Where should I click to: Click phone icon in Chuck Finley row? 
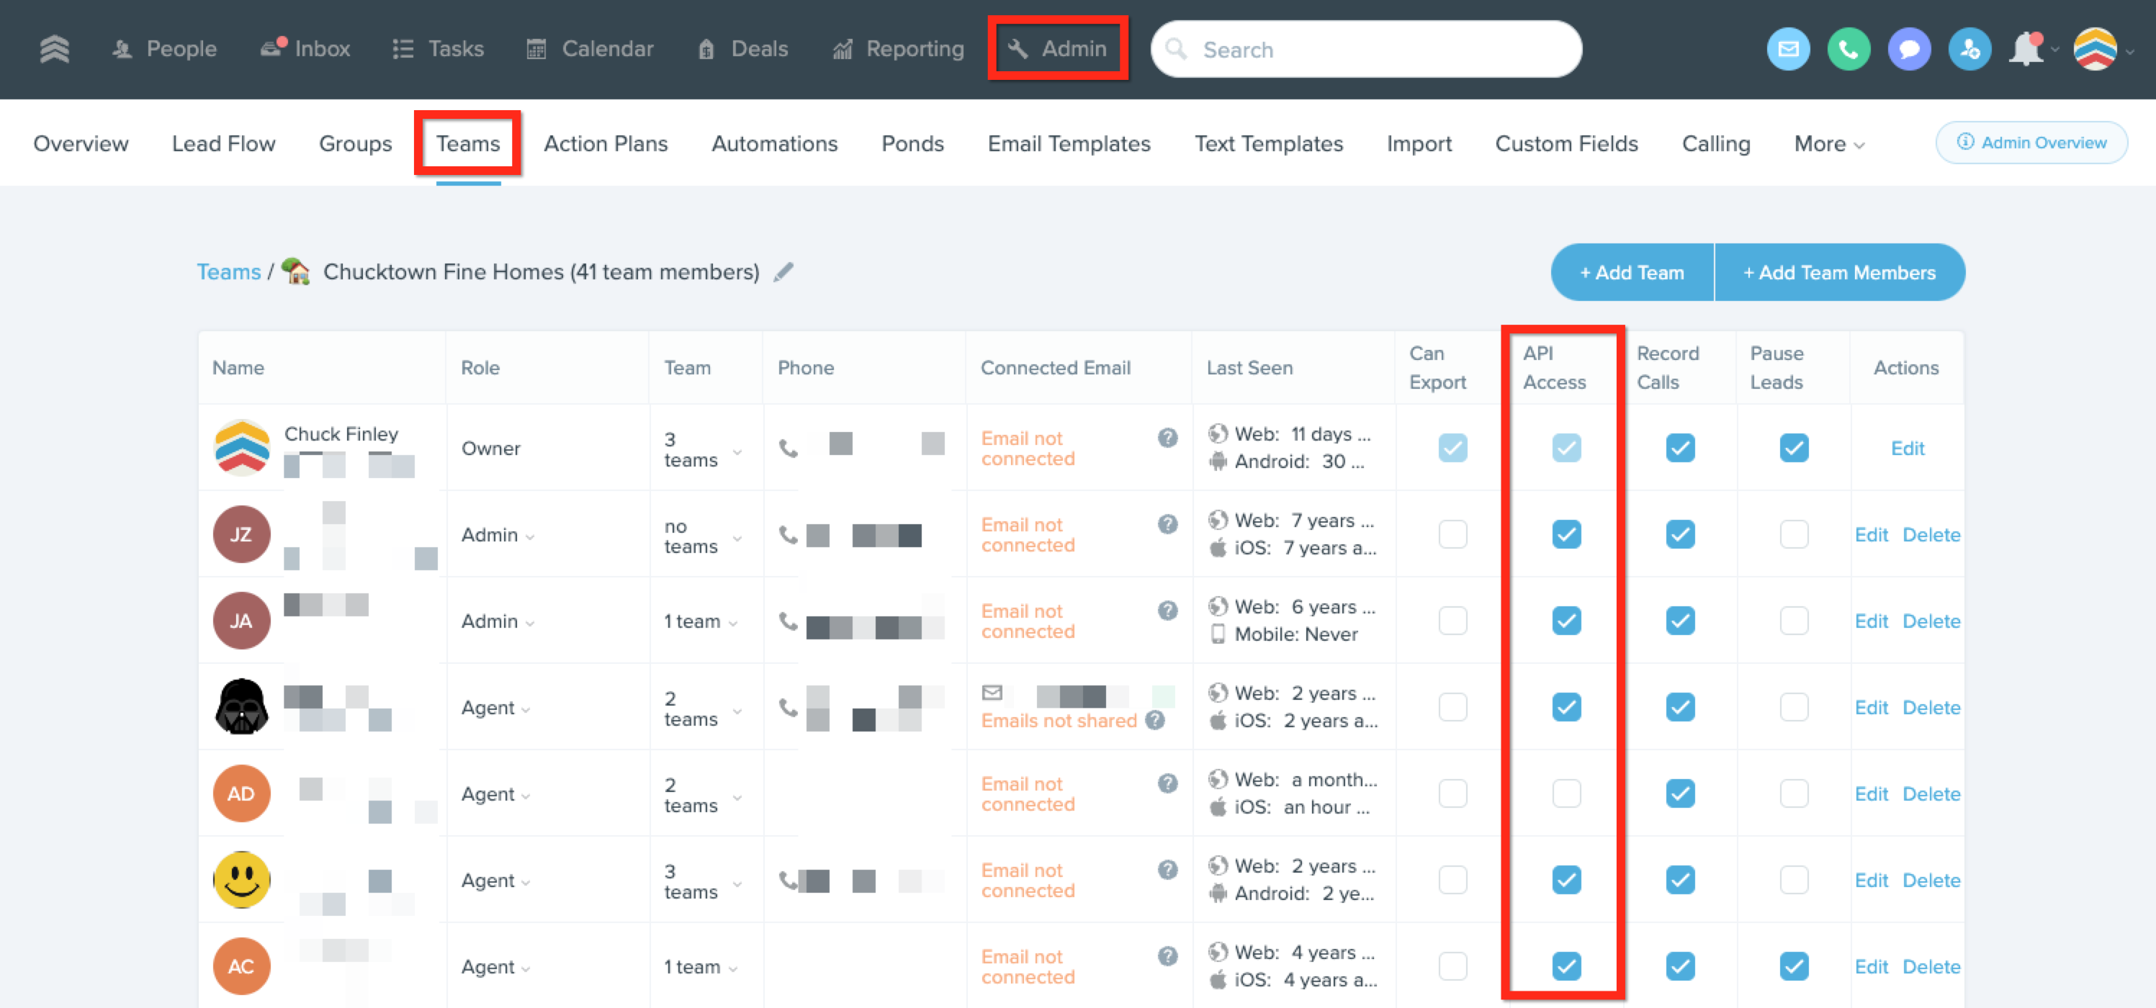pos(788,449)
